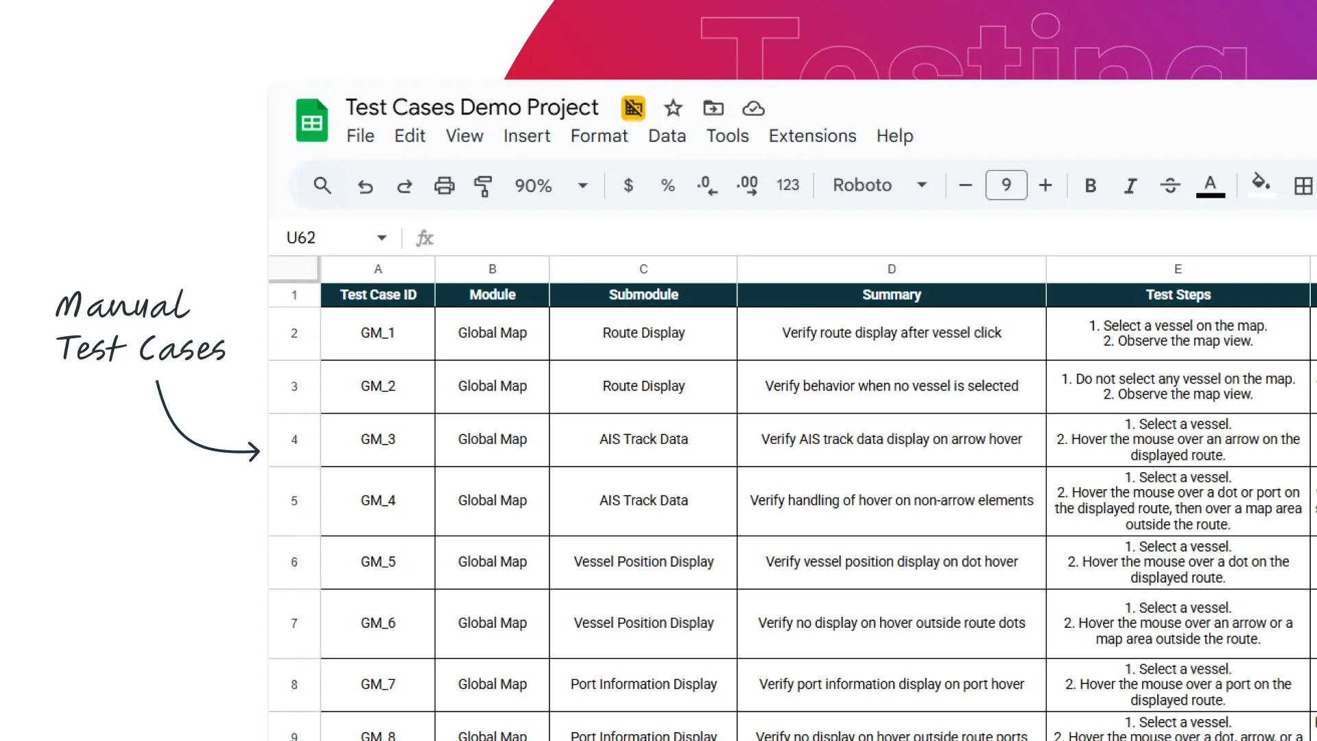Select column A header
1317x741 pixels.
click(x=377, y=270)
